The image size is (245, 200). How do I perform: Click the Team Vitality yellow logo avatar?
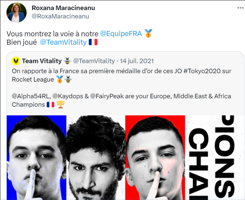[16, 61]
